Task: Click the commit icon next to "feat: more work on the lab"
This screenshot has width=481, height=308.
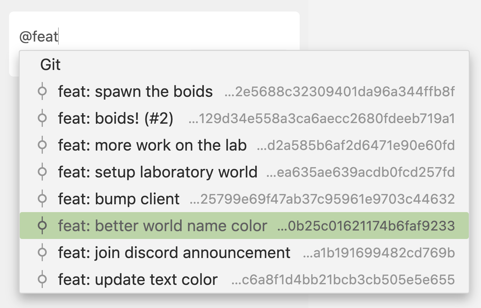Action: pyautogui.click(x=43, y=145)
